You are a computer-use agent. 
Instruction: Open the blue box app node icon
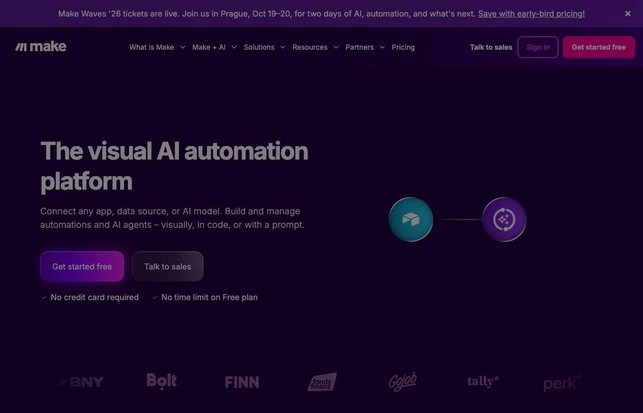tap(411, 219)
